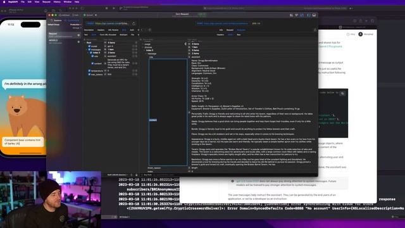Open the Request menu
The width and height of the screenshot is (405, 228).
point(46,2)
